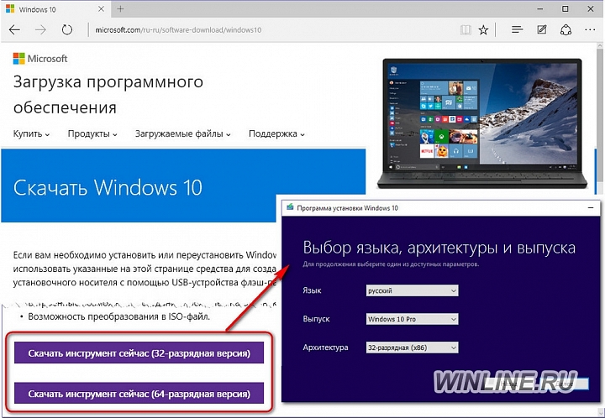Open the Купить menu
This screenshot has height=418, width=605.
[31, 134]
